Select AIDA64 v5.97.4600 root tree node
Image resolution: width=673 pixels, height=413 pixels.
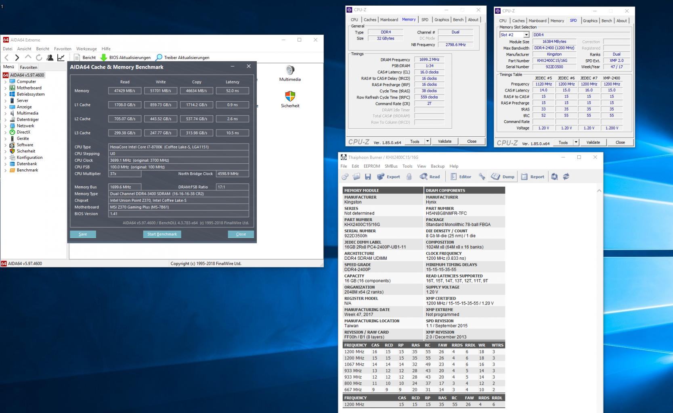(23, 75)
